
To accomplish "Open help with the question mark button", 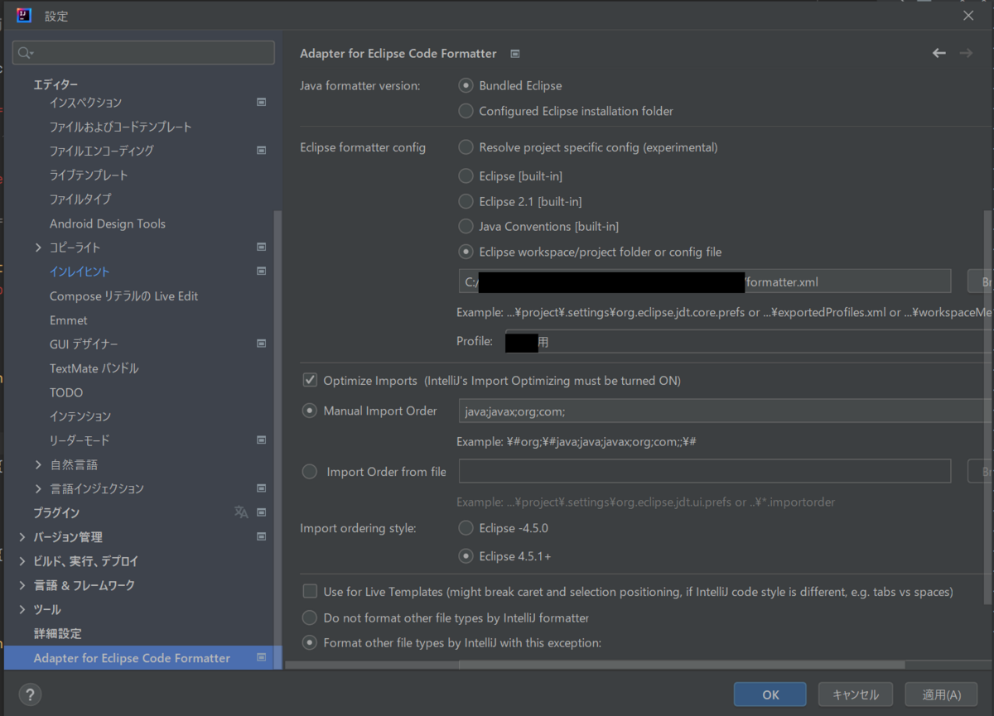I will tap(29, 694).
